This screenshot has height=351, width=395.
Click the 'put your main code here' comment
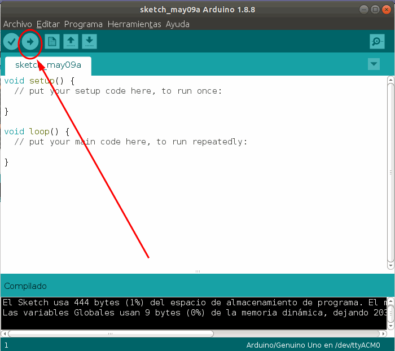click(131, 142)
